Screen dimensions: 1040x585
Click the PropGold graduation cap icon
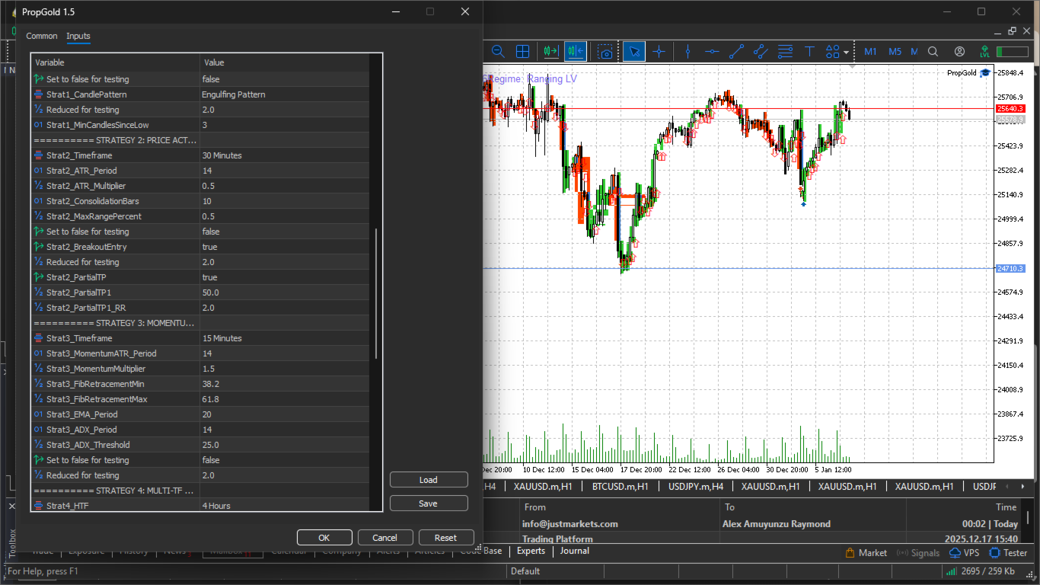[x=984, y=72]
